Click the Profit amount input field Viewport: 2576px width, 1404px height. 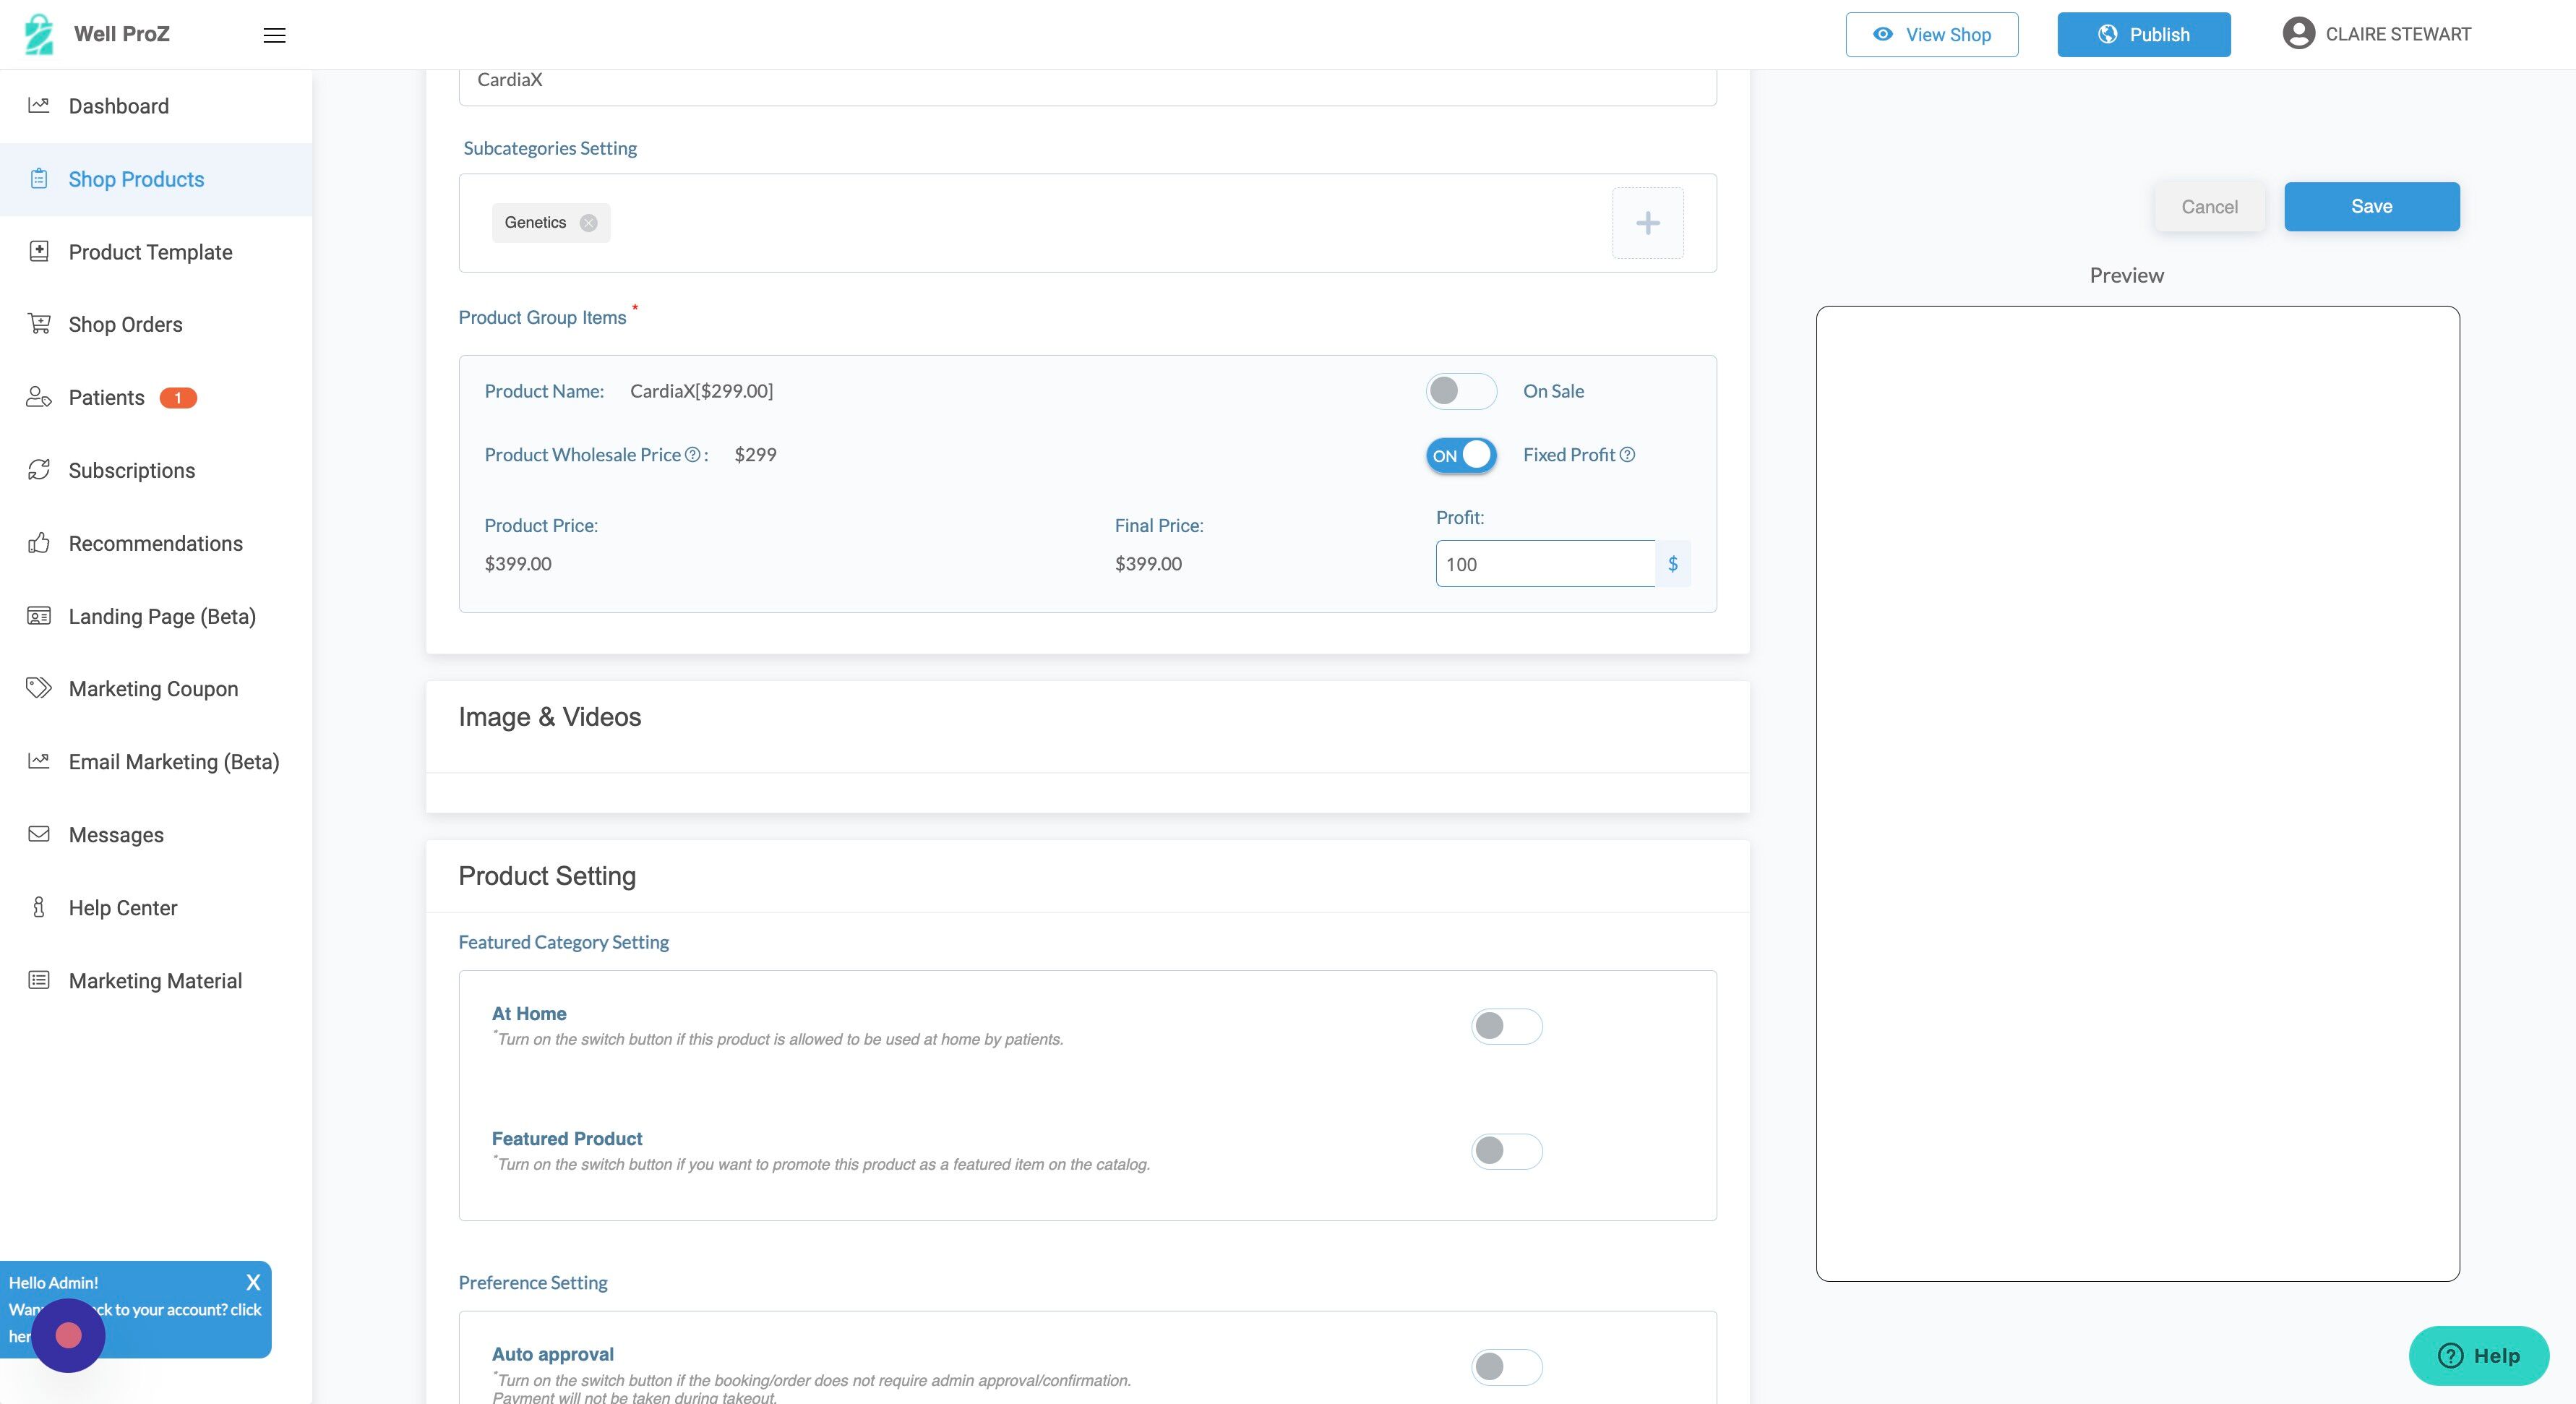[x=1544, y=564]
